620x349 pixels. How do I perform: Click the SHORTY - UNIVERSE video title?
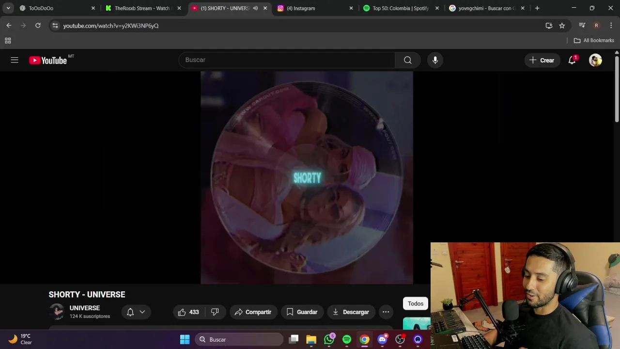(x=87, y=294)
